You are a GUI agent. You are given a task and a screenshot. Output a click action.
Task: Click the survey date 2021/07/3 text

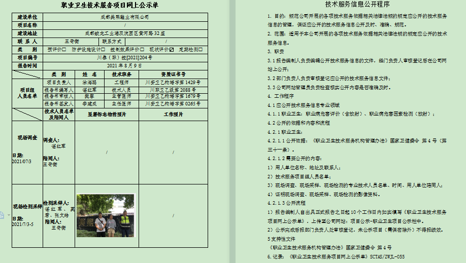22,161
